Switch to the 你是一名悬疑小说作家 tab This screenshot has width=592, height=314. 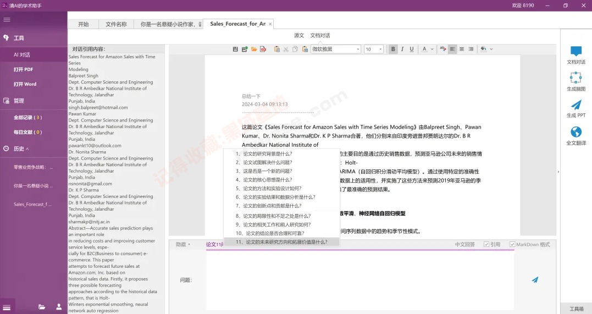click(x=169, y=24)
